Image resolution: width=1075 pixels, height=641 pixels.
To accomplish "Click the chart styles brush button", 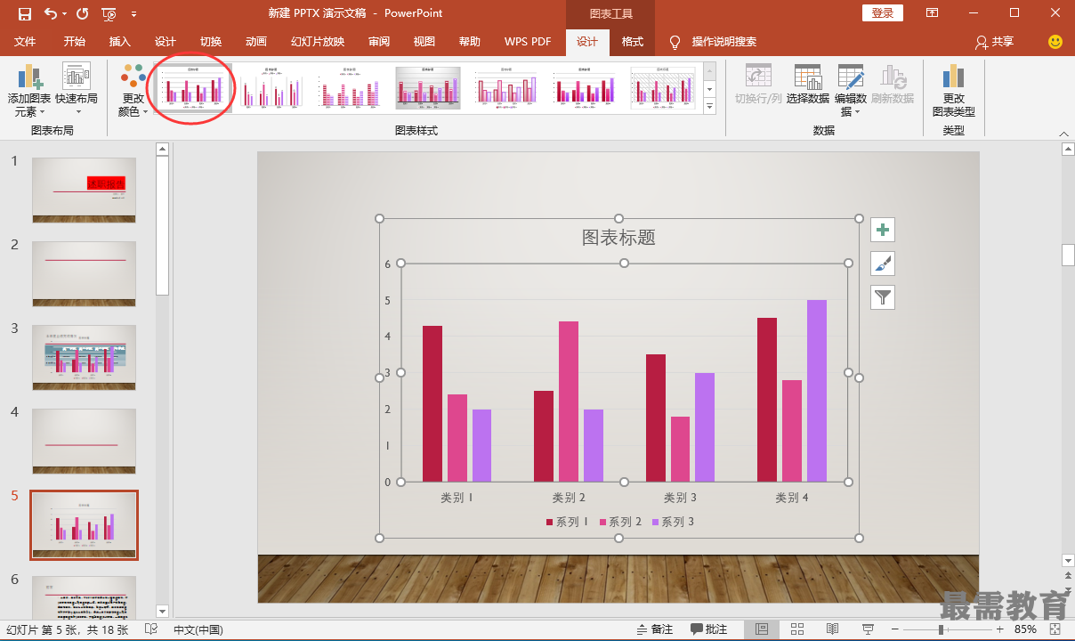I will click(883, 264).
